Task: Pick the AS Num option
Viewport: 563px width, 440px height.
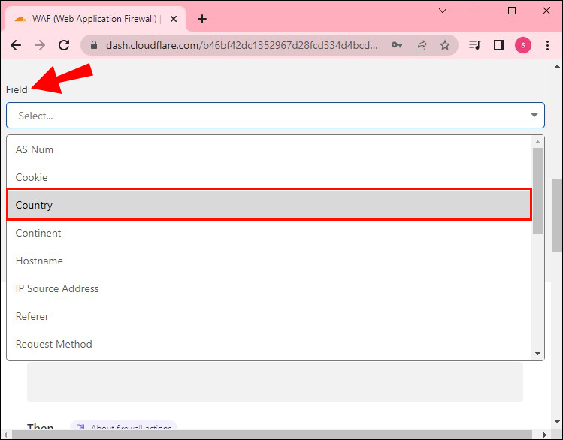Action: coord(35,149)
